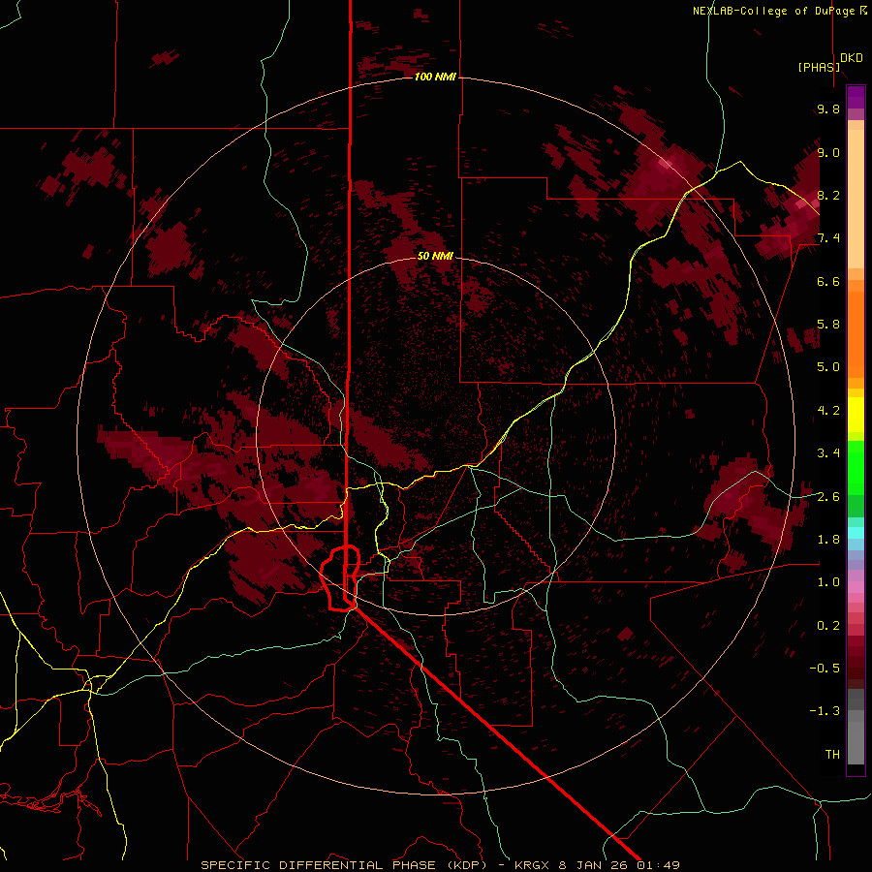Click the 50 NMI range ring label
872x872 pixels.
[x=435, y=256]
